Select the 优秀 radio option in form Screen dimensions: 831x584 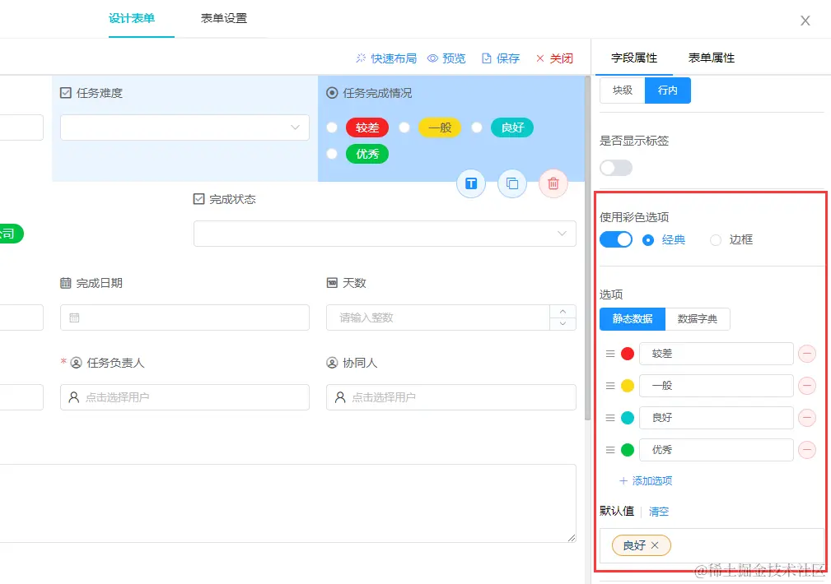tap(332, 154)
